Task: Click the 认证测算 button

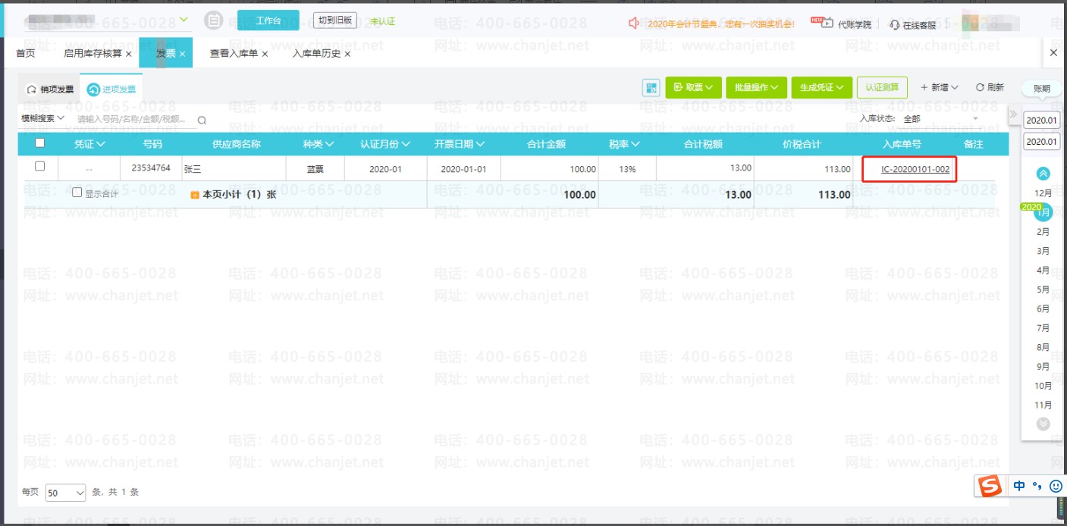Action: [x=882, y=87]
